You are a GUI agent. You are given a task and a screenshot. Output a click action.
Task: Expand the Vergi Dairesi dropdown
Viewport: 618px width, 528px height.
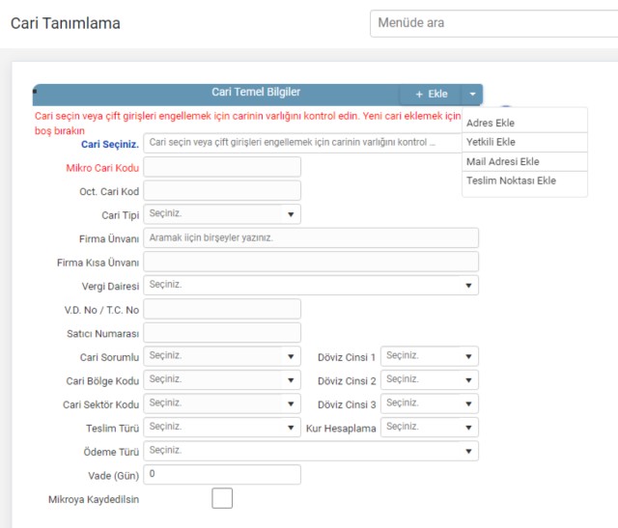point(311,286)
